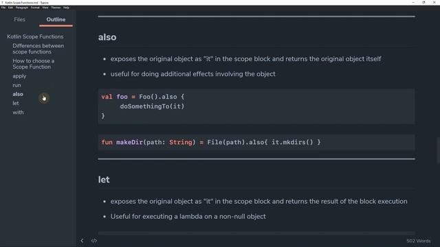440x247 pixels.
Task: Click into the makeDir code block
Action: [x=256, y=142]
